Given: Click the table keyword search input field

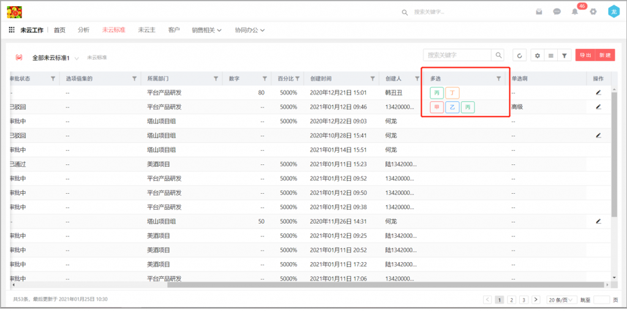Looking at the screenshot, I should [458, 56].
